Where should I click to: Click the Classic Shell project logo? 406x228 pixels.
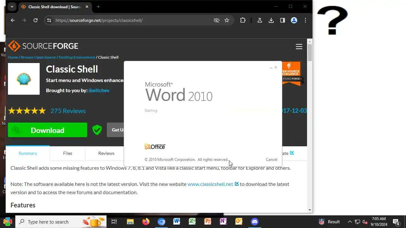point(24,79)
